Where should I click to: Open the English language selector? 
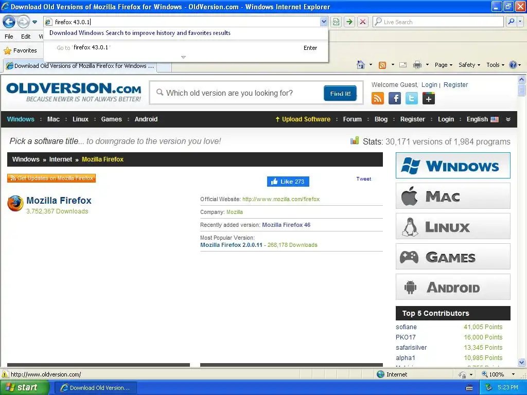pos(482,119)
